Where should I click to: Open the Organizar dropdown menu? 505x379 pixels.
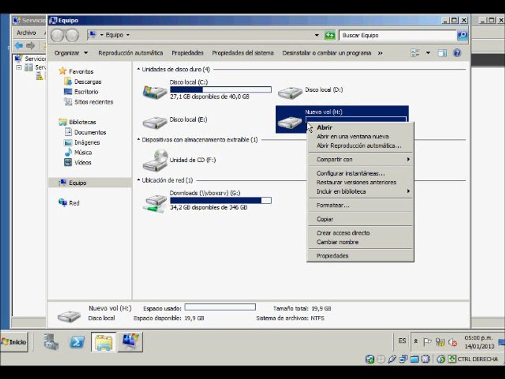pyautogui.click(x=71, y=53)
